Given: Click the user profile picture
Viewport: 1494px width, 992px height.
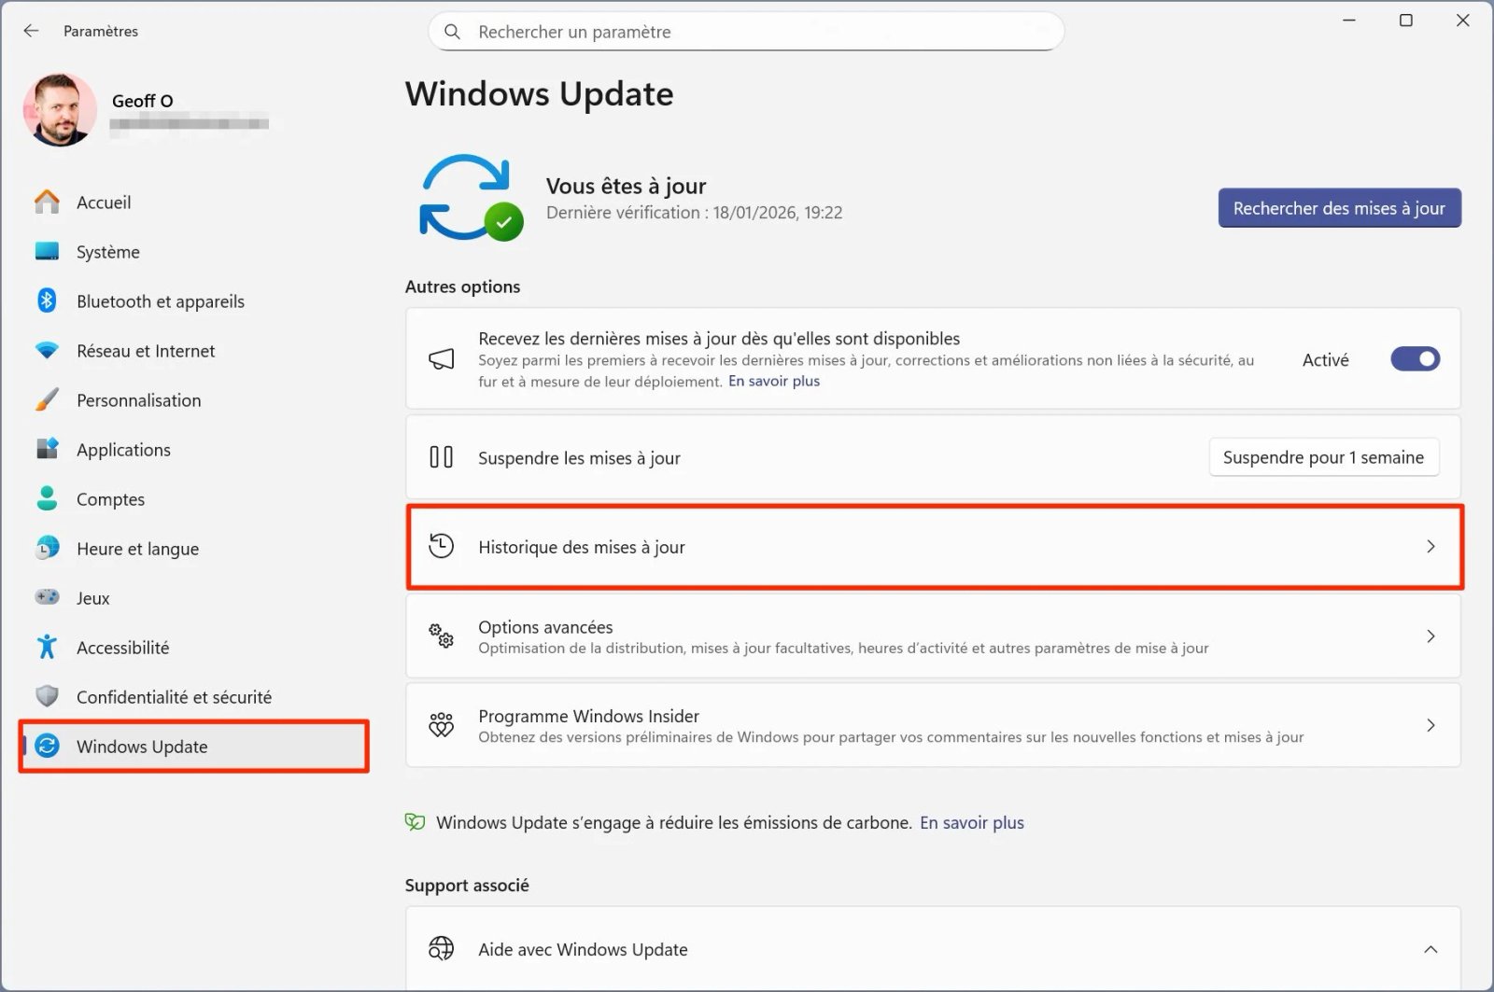Looking at the screenshot, I should click(60, 110).
